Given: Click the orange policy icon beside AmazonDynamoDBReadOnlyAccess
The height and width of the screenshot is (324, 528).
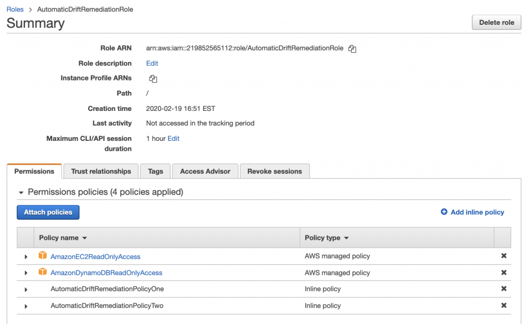Looking at the screenshot, I should tap(42, 272).
